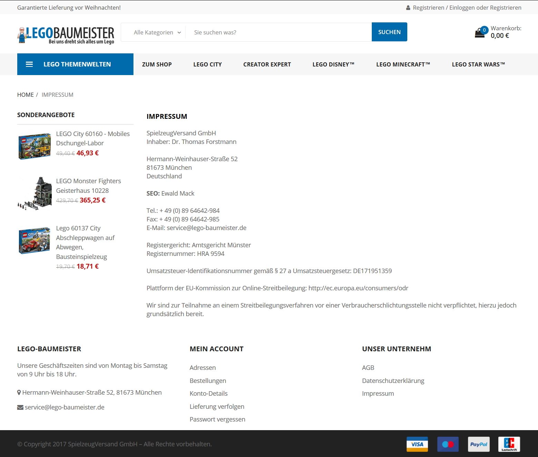Click LEGO City 60160 Mobiles Dschungel-Labor title
The width and height of the screenshot is (538, 457).
tap(93, 138)
